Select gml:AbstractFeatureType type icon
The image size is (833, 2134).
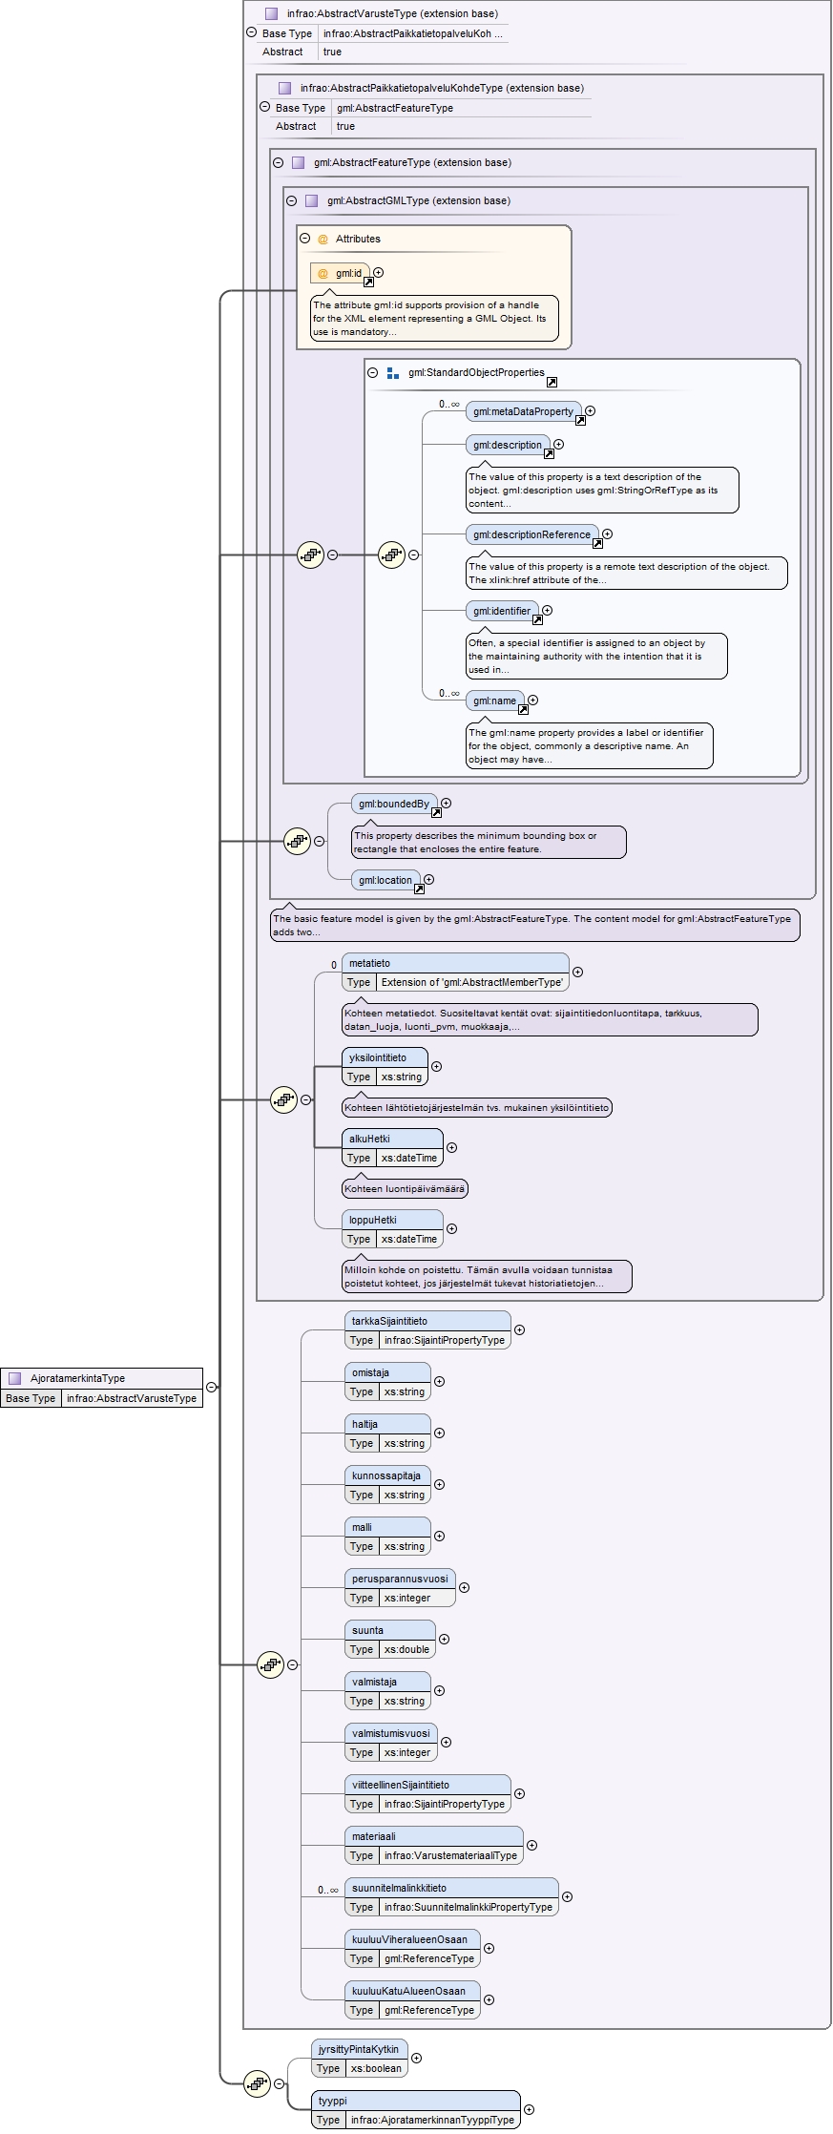click(298, 162)
